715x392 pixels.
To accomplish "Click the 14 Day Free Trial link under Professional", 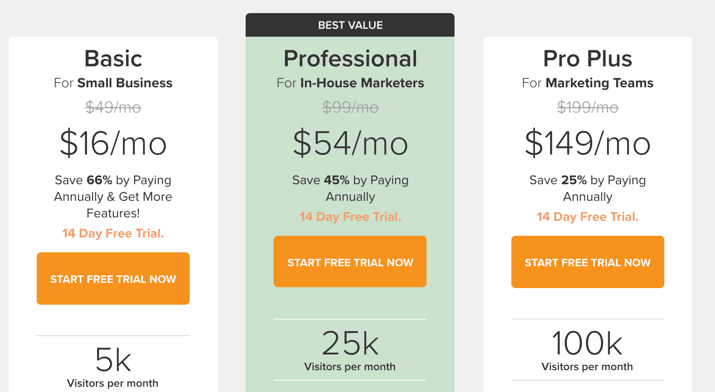I will pyautogui.click(x=350, y=217).
